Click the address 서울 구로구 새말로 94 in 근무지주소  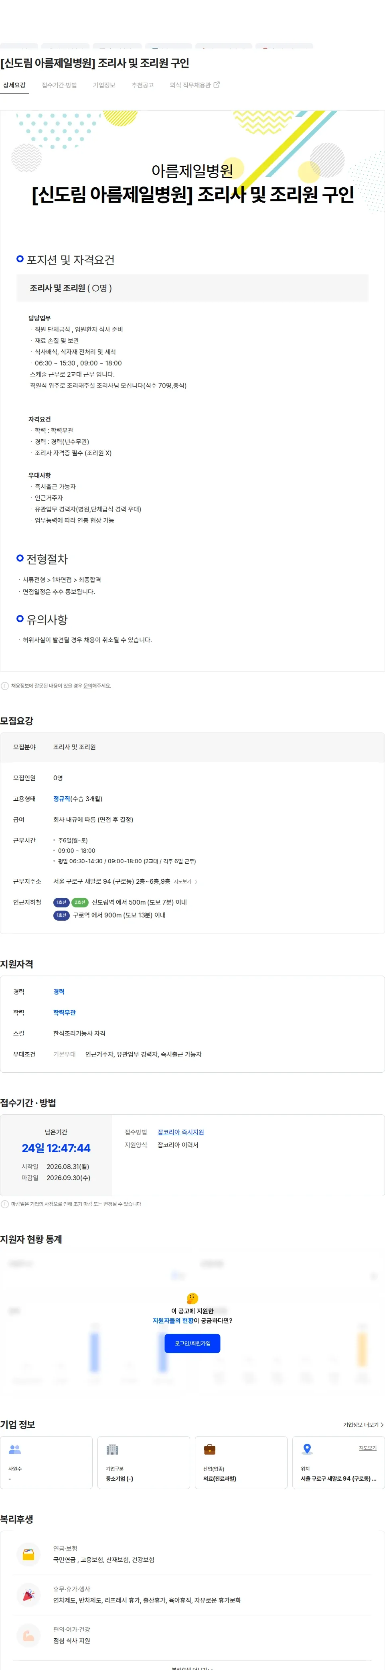(111, 882)
